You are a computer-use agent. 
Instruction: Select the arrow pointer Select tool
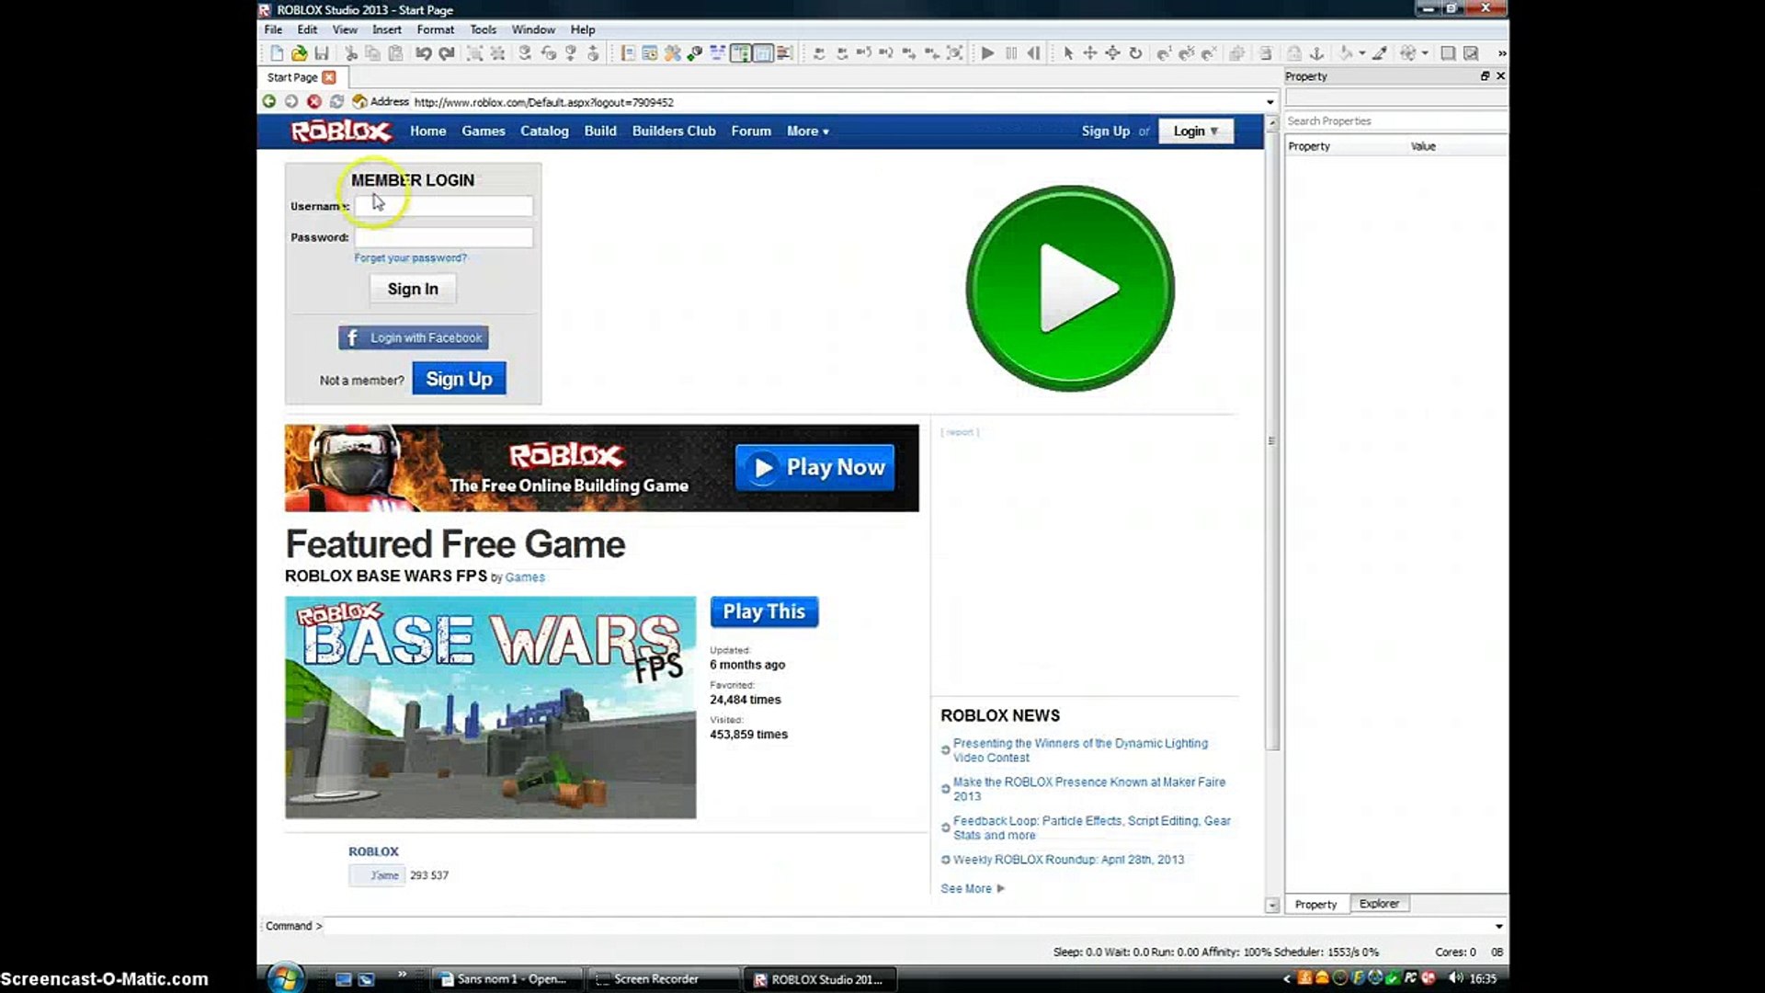pyautogui.click(x=1068, y=53)
